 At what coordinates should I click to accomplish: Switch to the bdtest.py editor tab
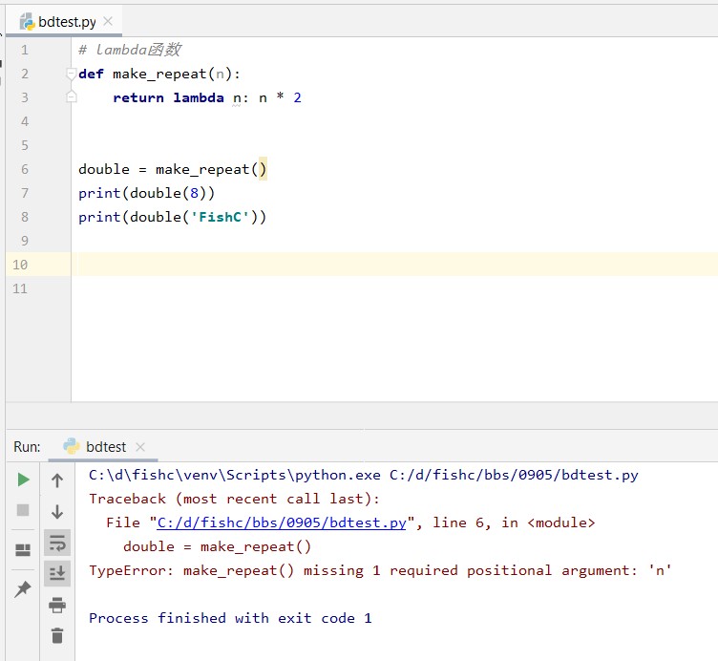64,22
